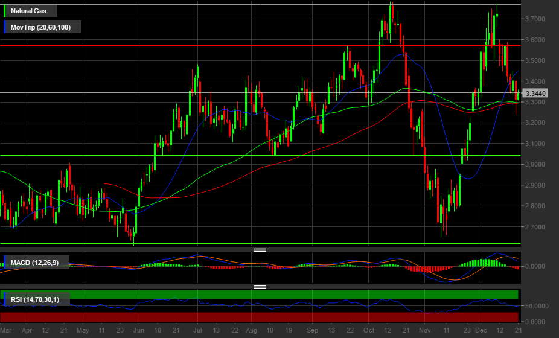Click the blue color bar beside MACD label
This screenshot has height=338, width=559.
5,262
